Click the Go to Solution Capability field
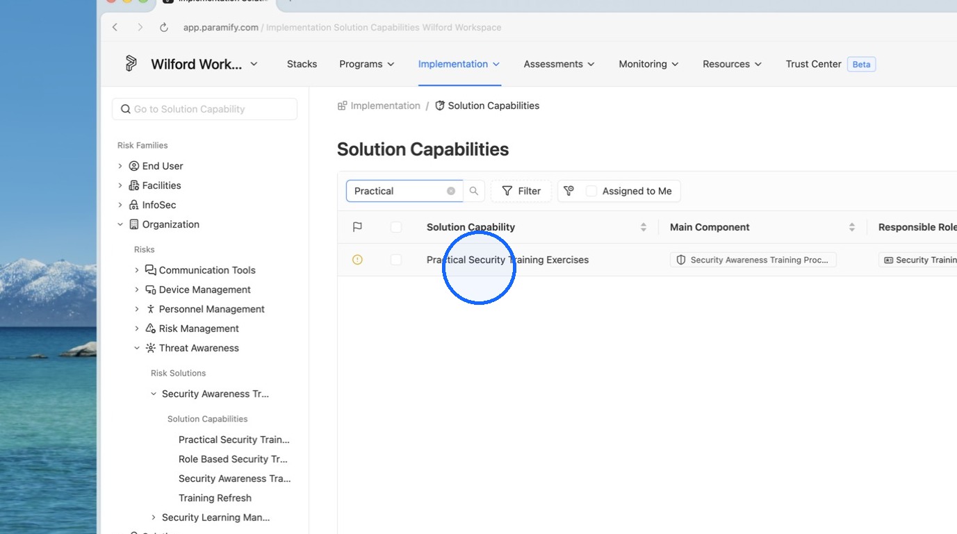957x534 pixels. [204, 109]
